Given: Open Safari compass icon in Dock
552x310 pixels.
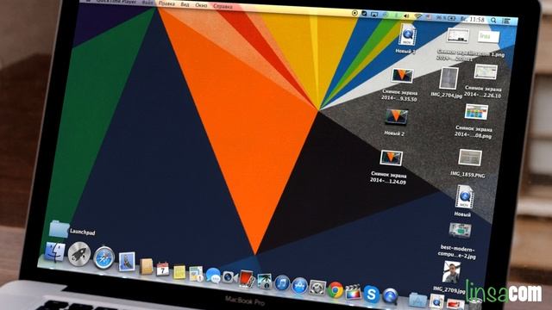Looking at the screenshot, I should point(104,258).
